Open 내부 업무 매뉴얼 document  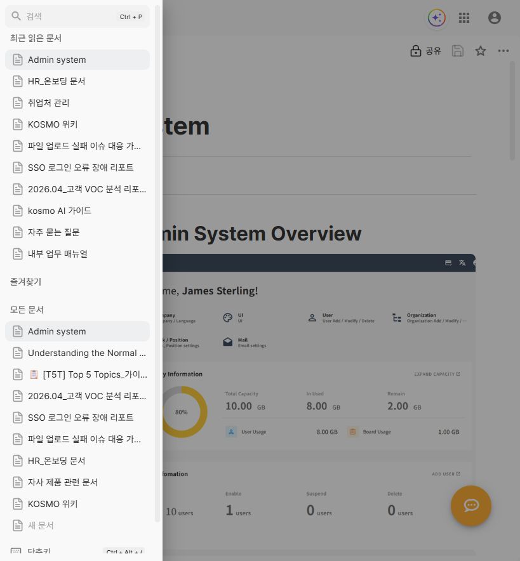pos(77,254)
